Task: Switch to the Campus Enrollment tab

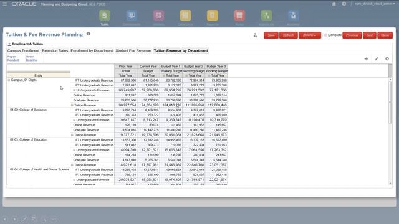Action: [x=23, y=51]
